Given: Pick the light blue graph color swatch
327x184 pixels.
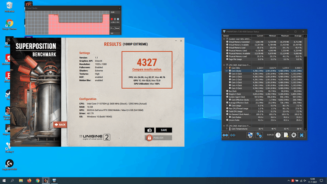Looking at the screenshot, I should 118,19.
